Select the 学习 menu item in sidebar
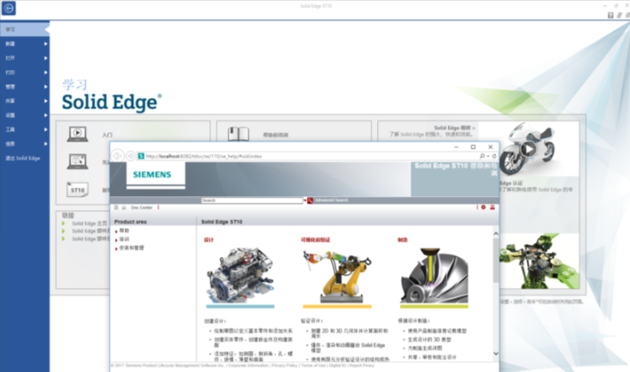This screenshot has width=630, height=372. click(x=10, y=29)
